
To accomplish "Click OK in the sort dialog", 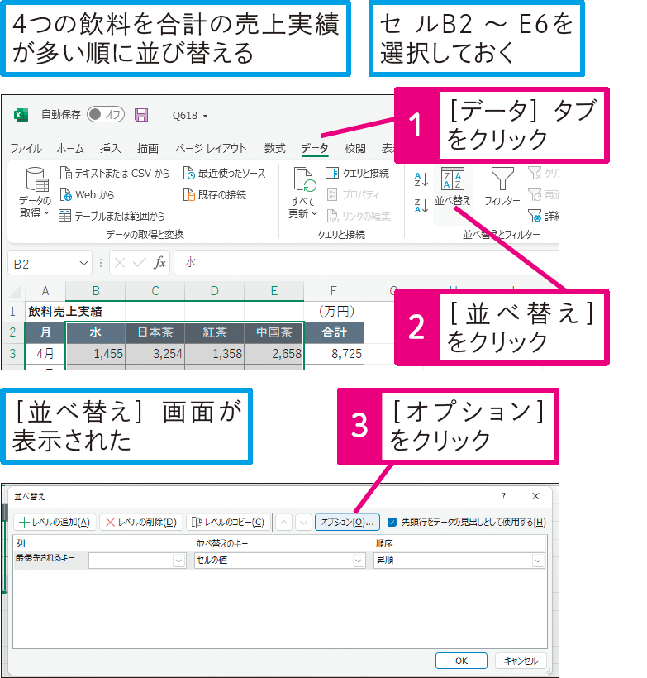I will pyautogui.click(x=461, y=661).
